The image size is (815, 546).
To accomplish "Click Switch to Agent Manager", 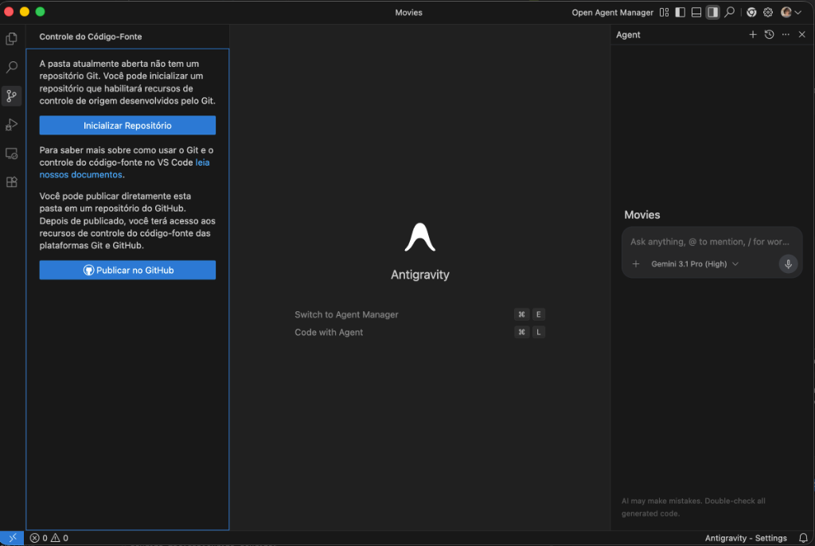I will coord(346,314).
